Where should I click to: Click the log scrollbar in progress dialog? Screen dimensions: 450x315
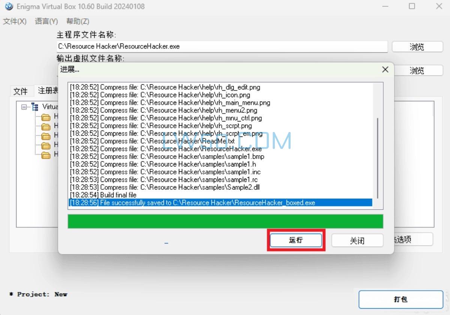(x=378, y=157)
